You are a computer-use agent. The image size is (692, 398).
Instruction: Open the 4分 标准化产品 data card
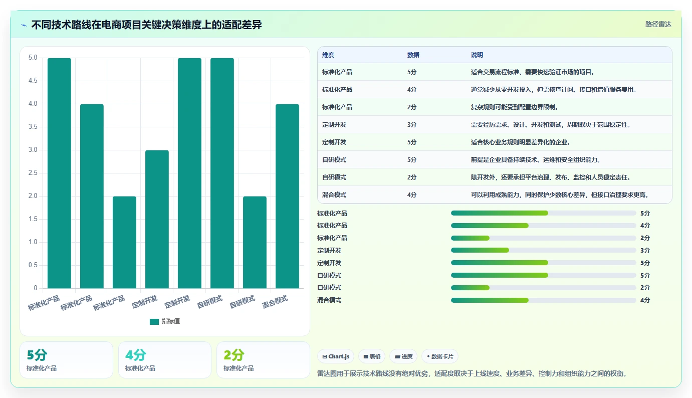pyautogui.click(x=165, y=360)
